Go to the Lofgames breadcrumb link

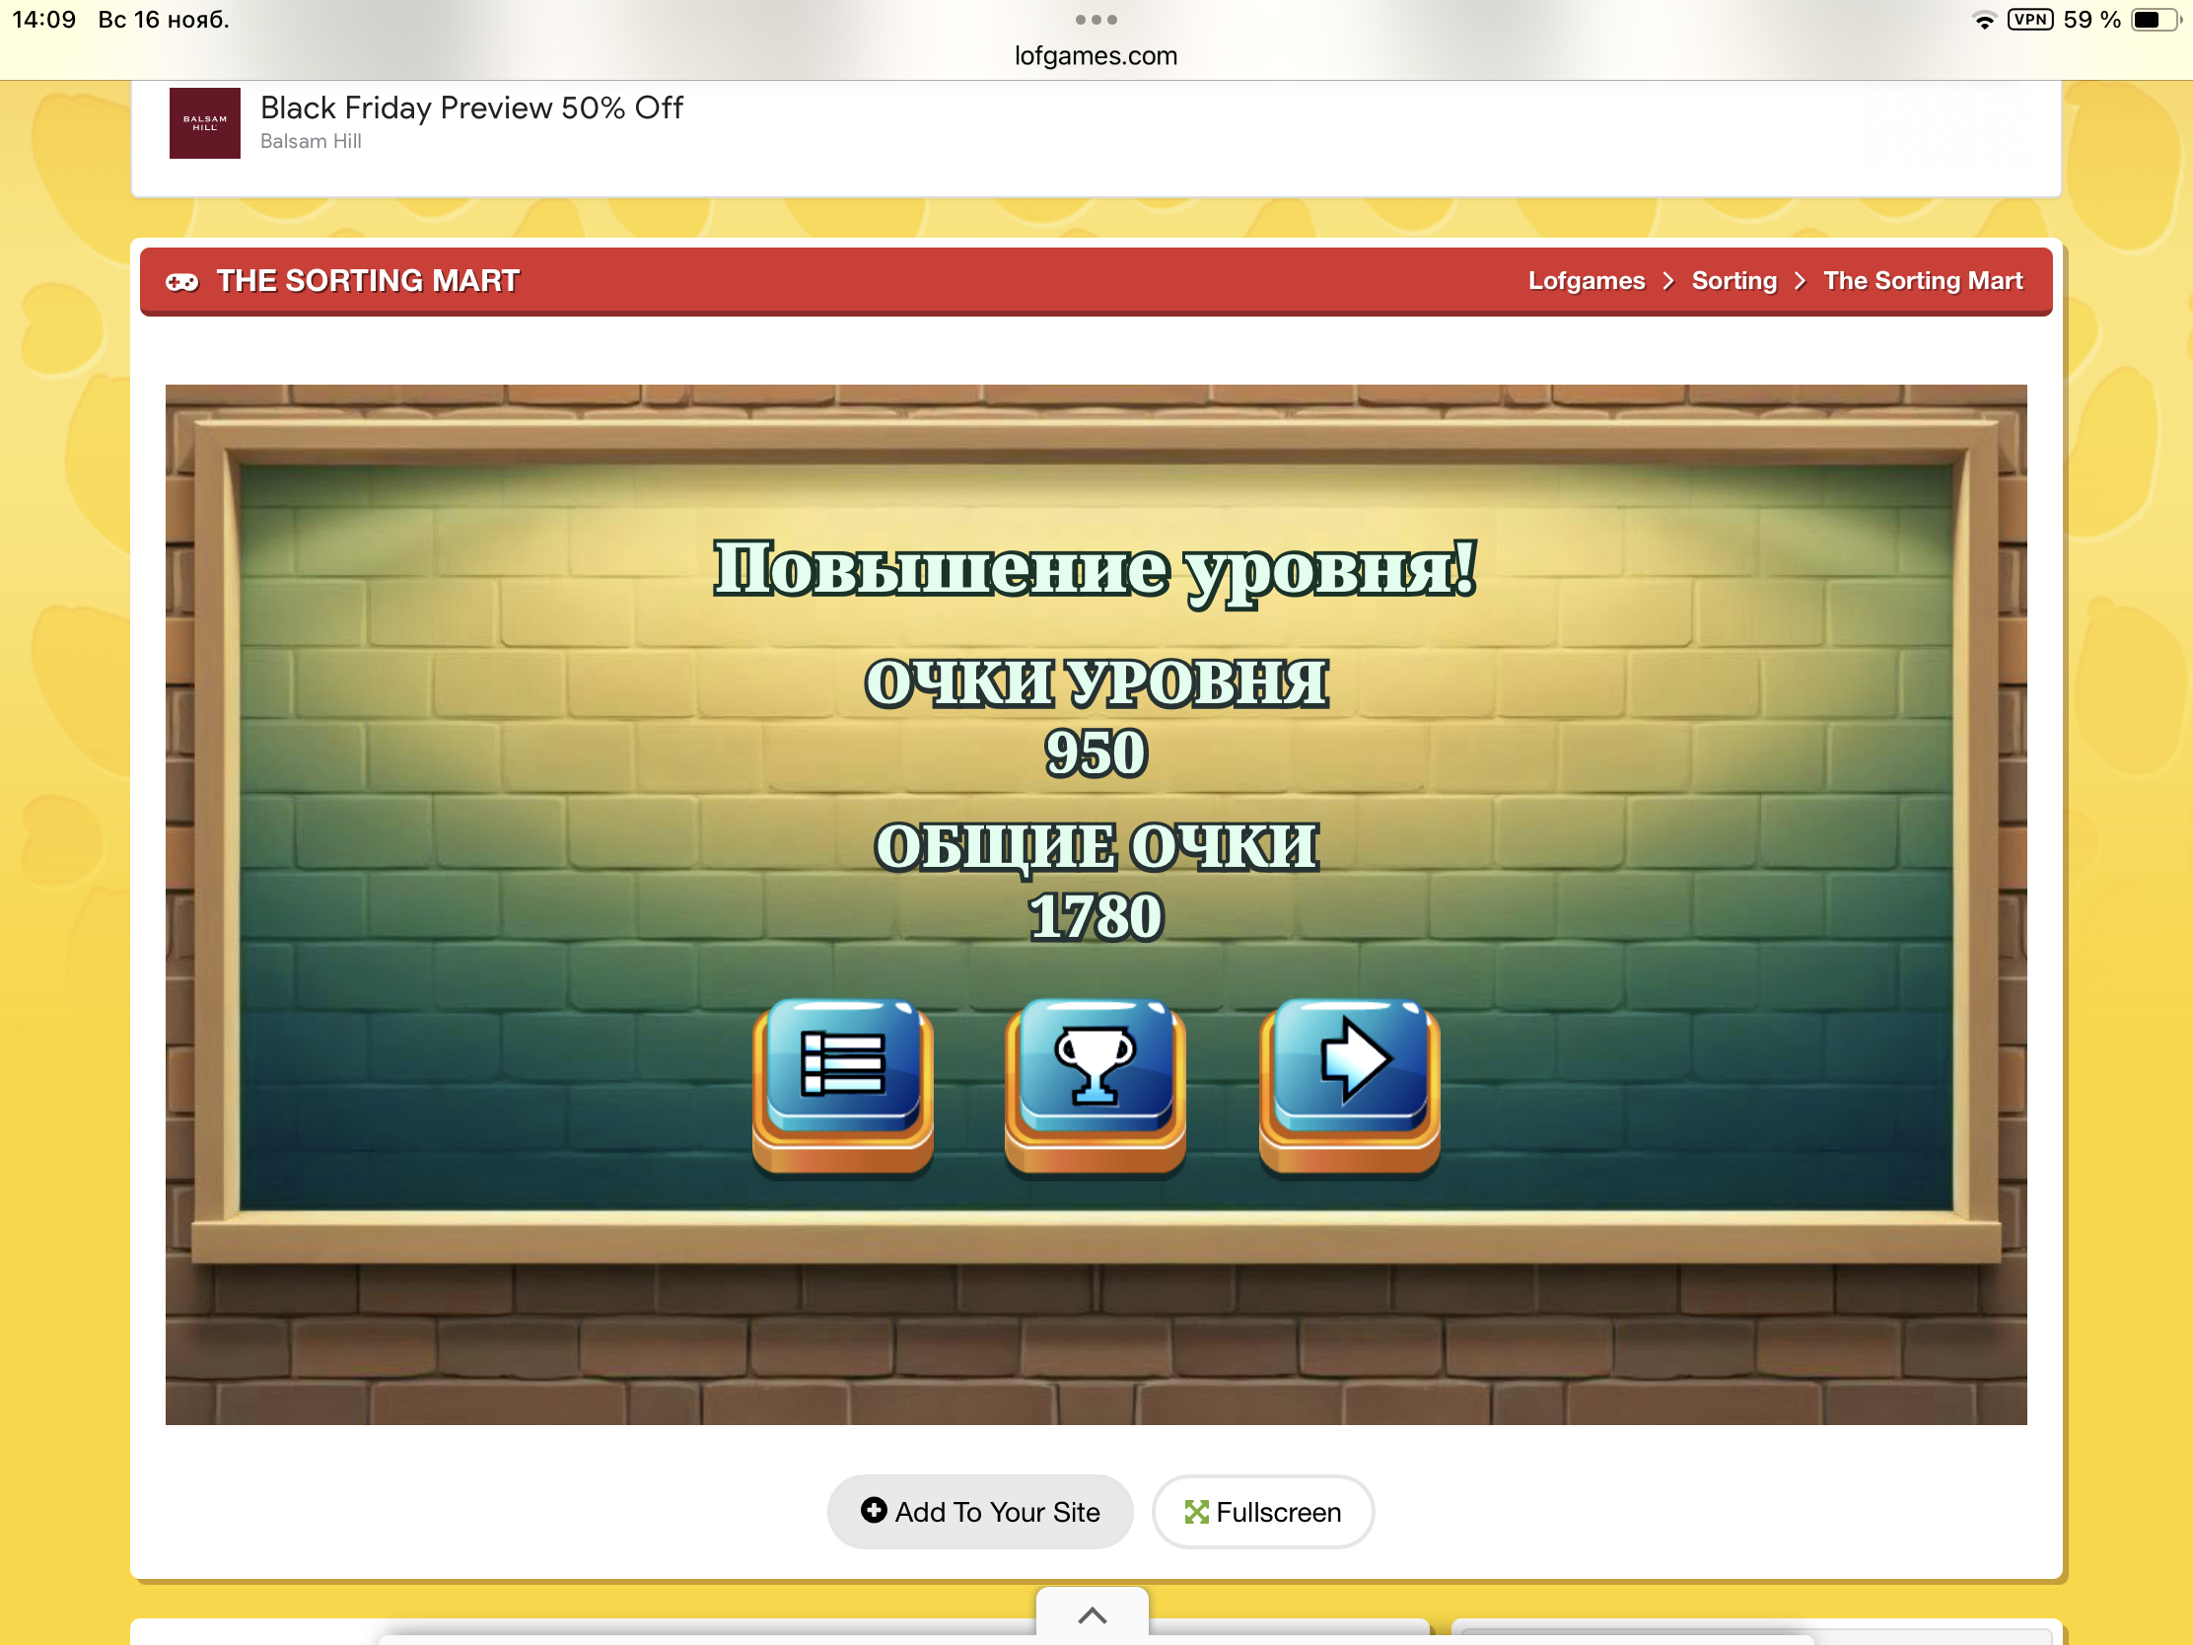(x=1586, y=282)
